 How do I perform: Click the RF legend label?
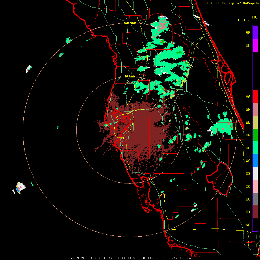[x=248, y=32]
